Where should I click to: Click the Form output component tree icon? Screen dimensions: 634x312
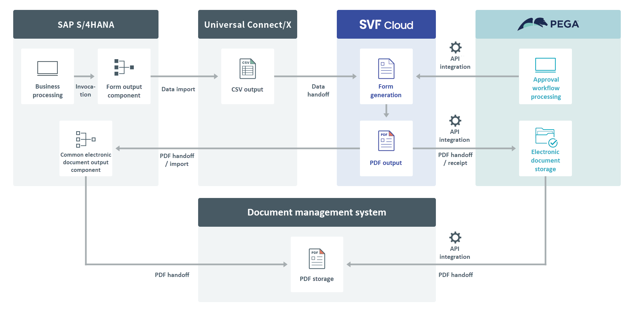124,67
